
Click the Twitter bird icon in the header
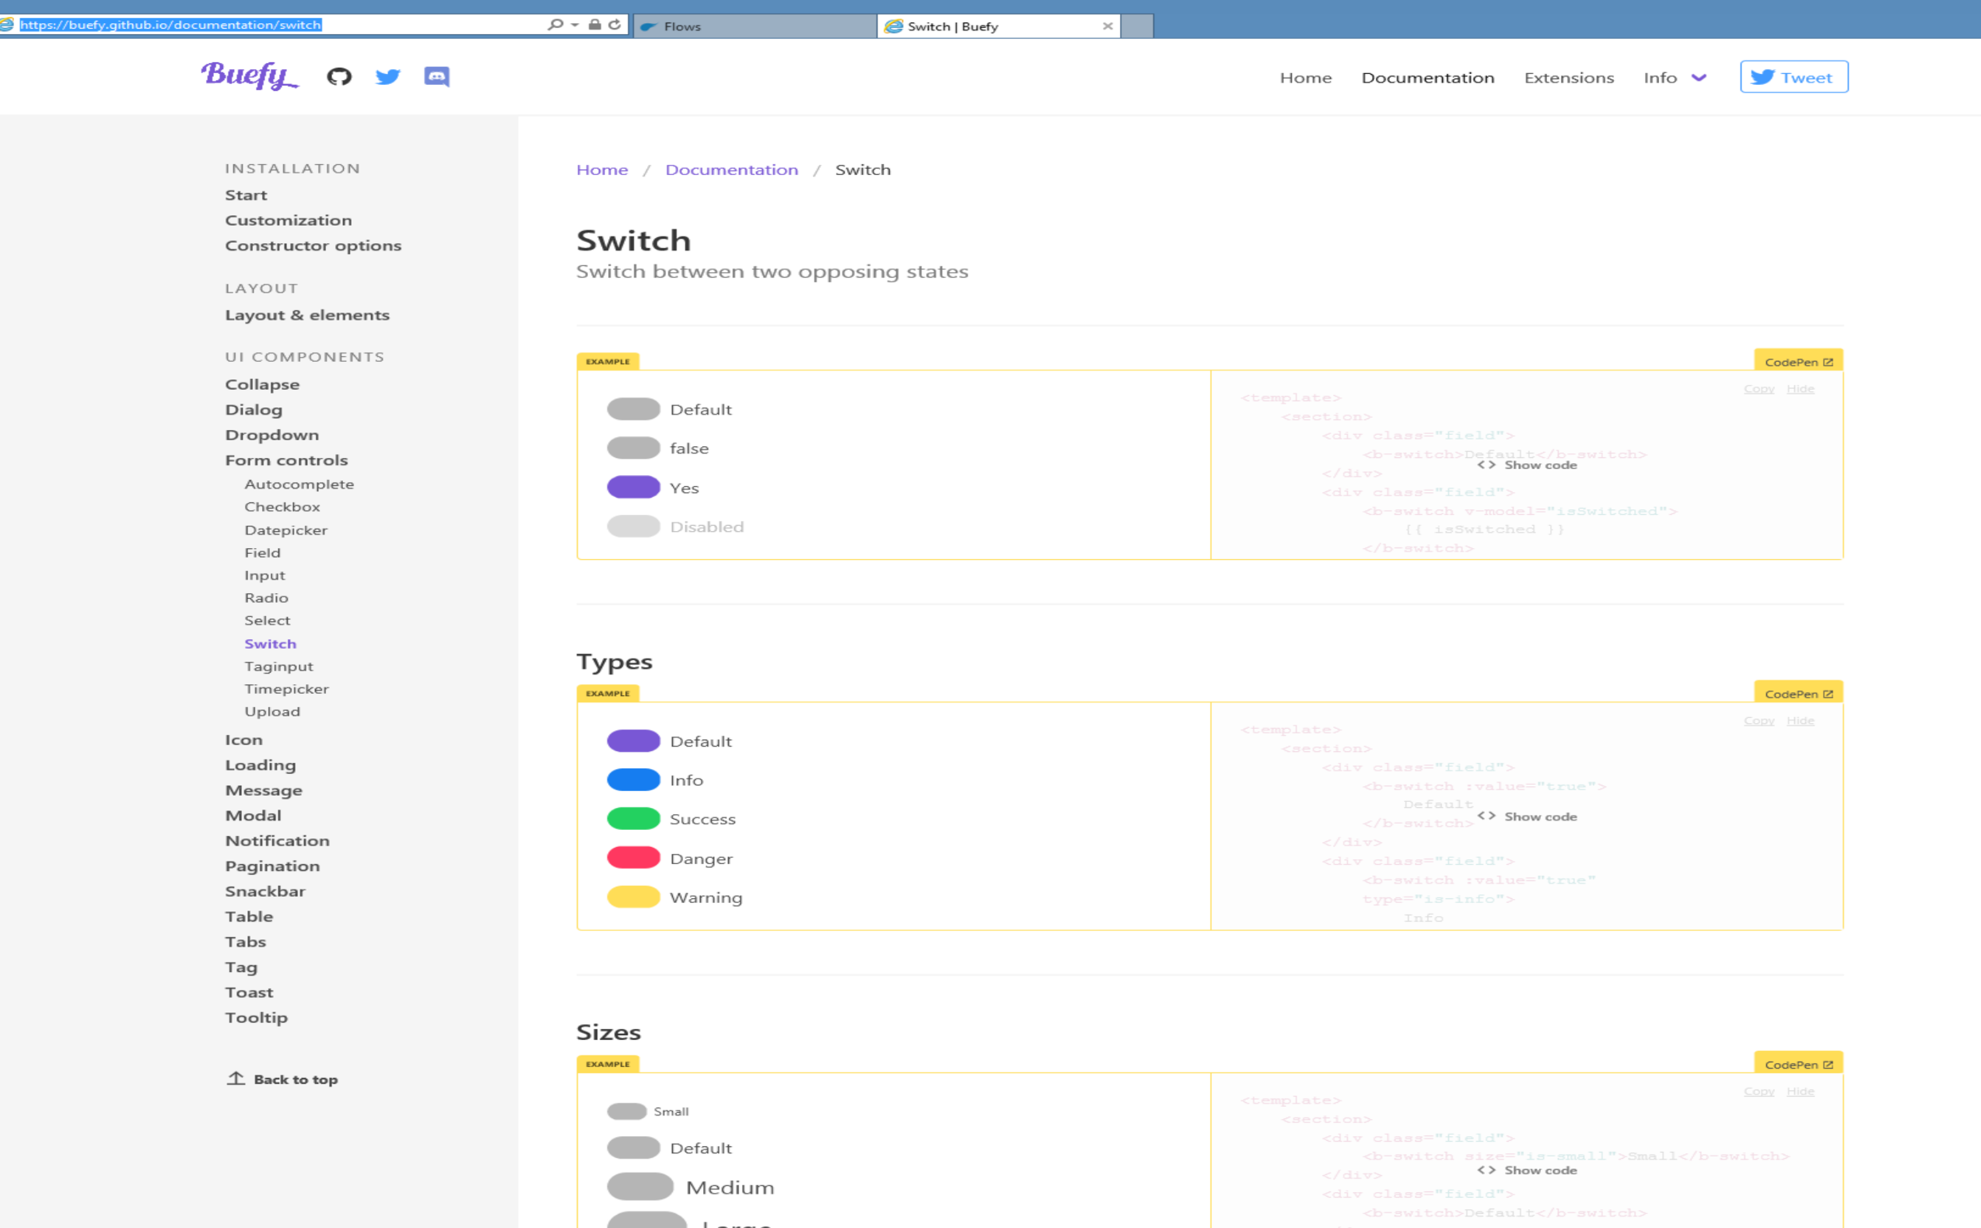tap(387, 76)
